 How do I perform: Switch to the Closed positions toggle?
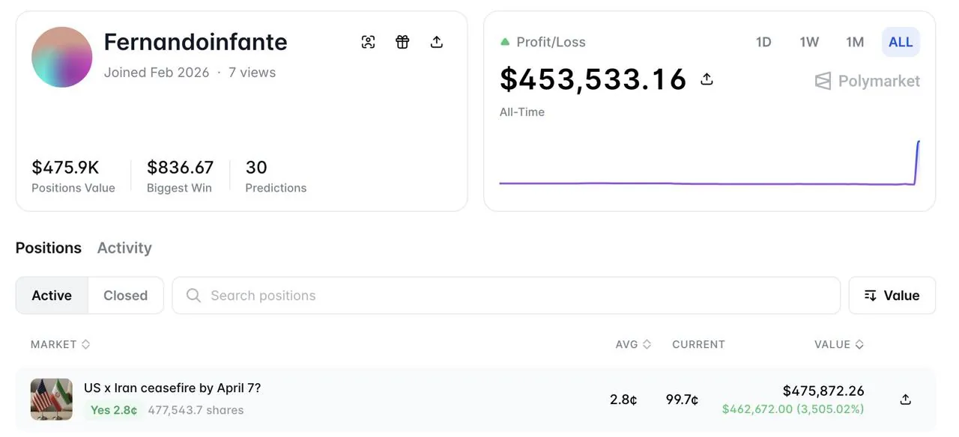(125, 295)
